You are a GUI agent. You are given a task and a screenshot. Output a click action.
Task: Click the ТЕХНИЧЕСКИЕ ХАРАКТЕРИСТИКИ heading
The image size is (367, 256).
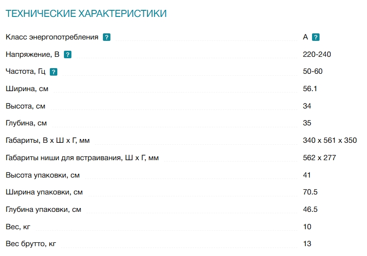86,14
